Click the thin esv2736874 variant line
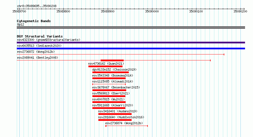 point(127,126)
